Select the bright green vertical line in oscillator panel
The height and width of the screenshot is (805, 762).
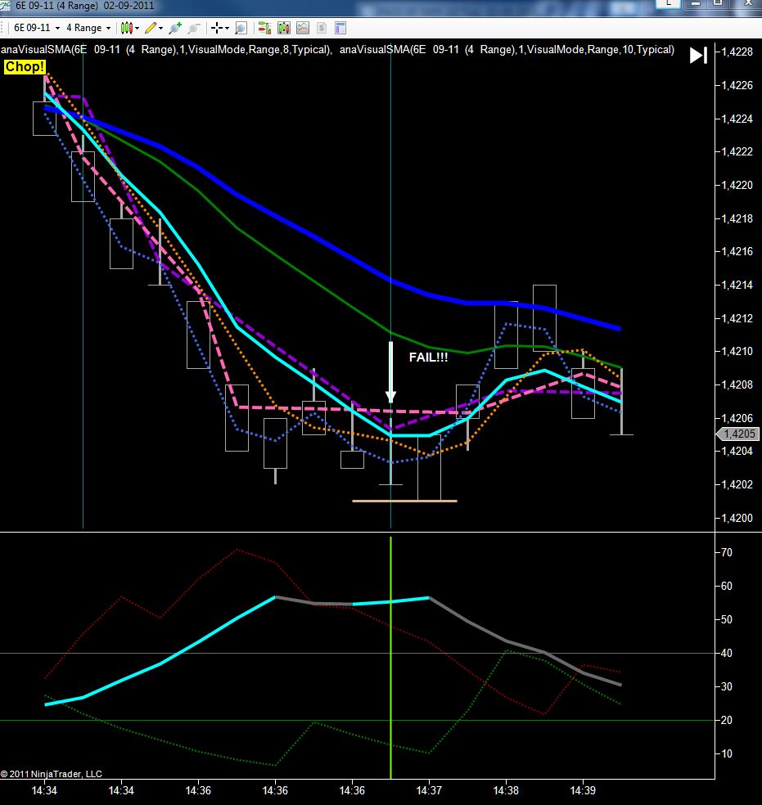coord(390,658)
